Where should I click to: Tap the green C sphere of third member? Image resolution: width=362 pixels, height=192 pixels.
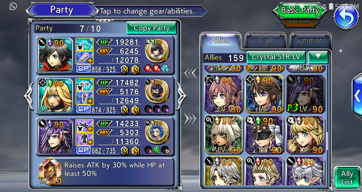157,150
